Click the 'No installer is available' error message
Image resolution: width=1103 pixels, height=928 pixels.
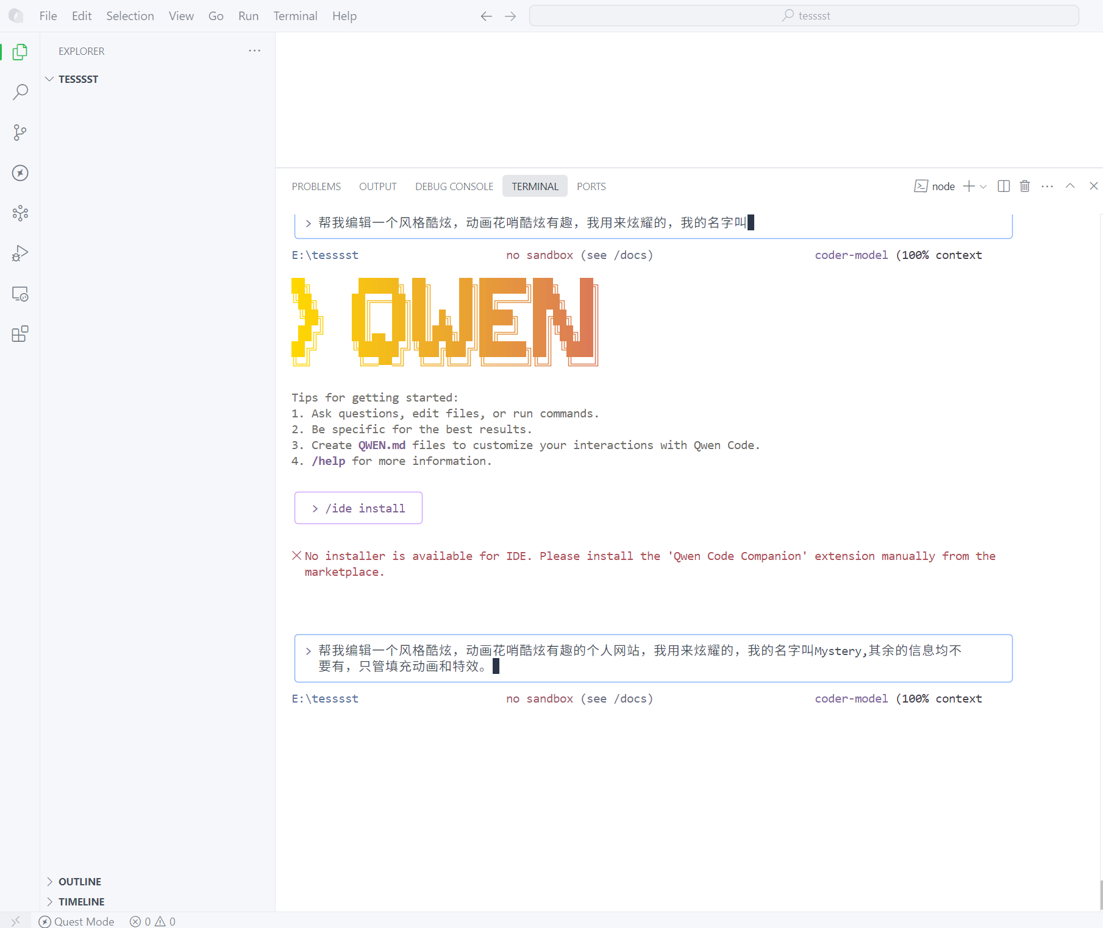pos(644,564)
